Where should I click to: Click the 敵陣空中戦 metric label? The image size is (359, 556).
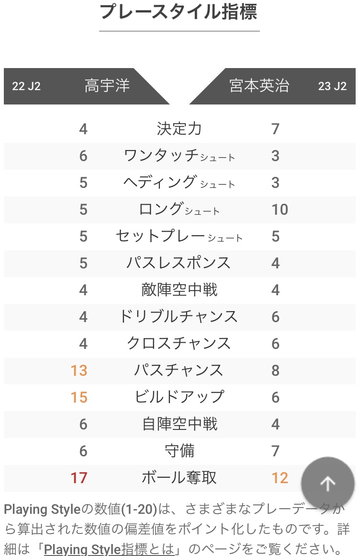(x=179, y=290)
